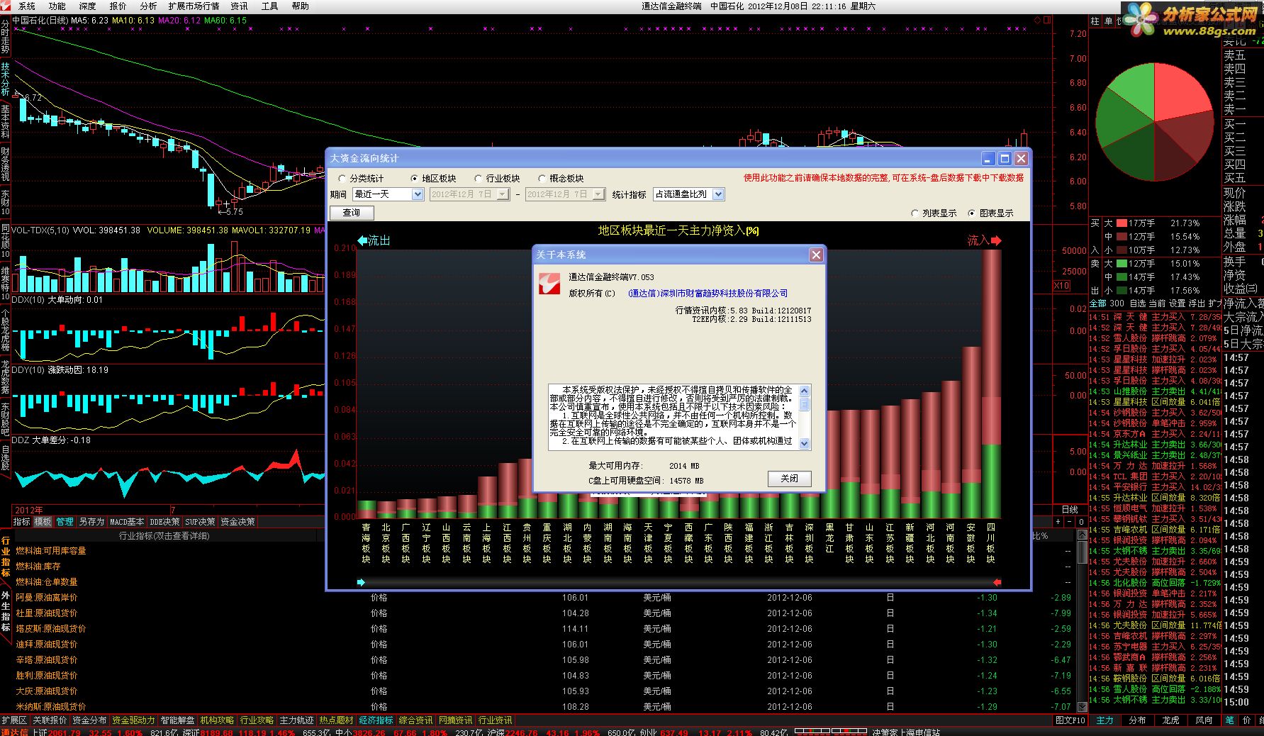This screenshot has height=736, width=1264.
Task: Select the 指标 tab under chart
Action: (22, 522)
